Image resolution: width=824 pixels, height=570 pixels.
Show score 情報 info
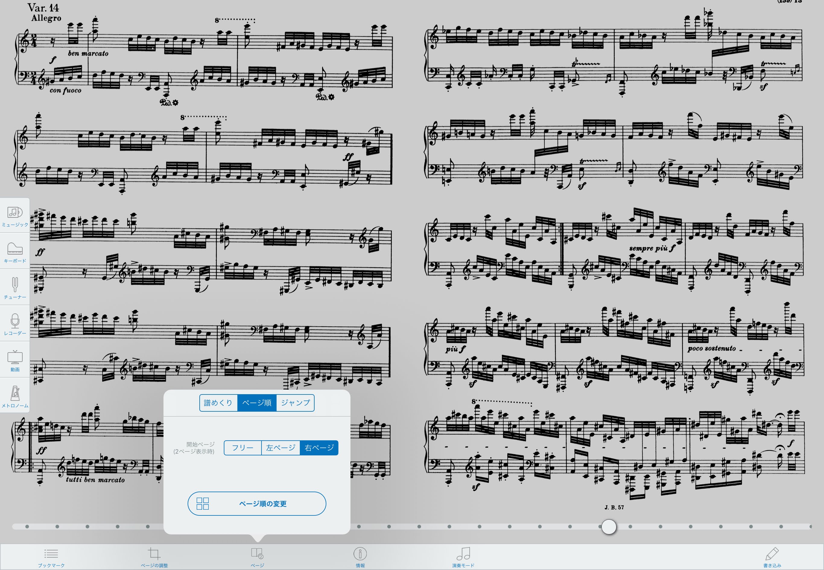[x=360, y=557]
